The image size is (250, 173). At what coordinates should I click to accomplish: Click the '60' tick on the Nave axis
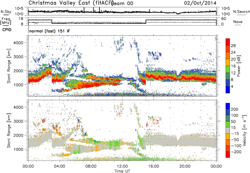click(224, 19)
